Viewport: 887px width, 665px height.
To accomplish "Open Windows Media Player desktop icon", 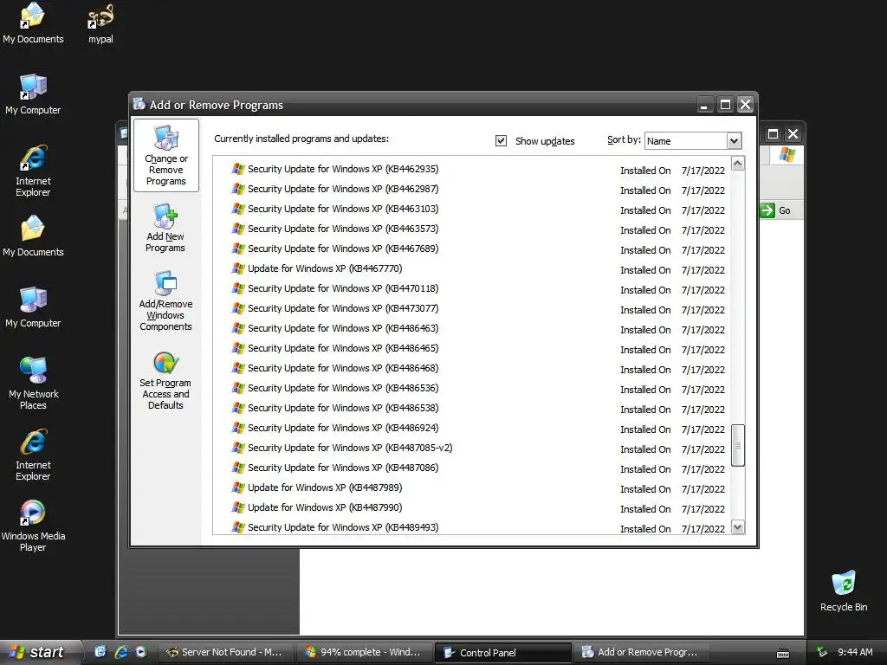I will [33, 526].
